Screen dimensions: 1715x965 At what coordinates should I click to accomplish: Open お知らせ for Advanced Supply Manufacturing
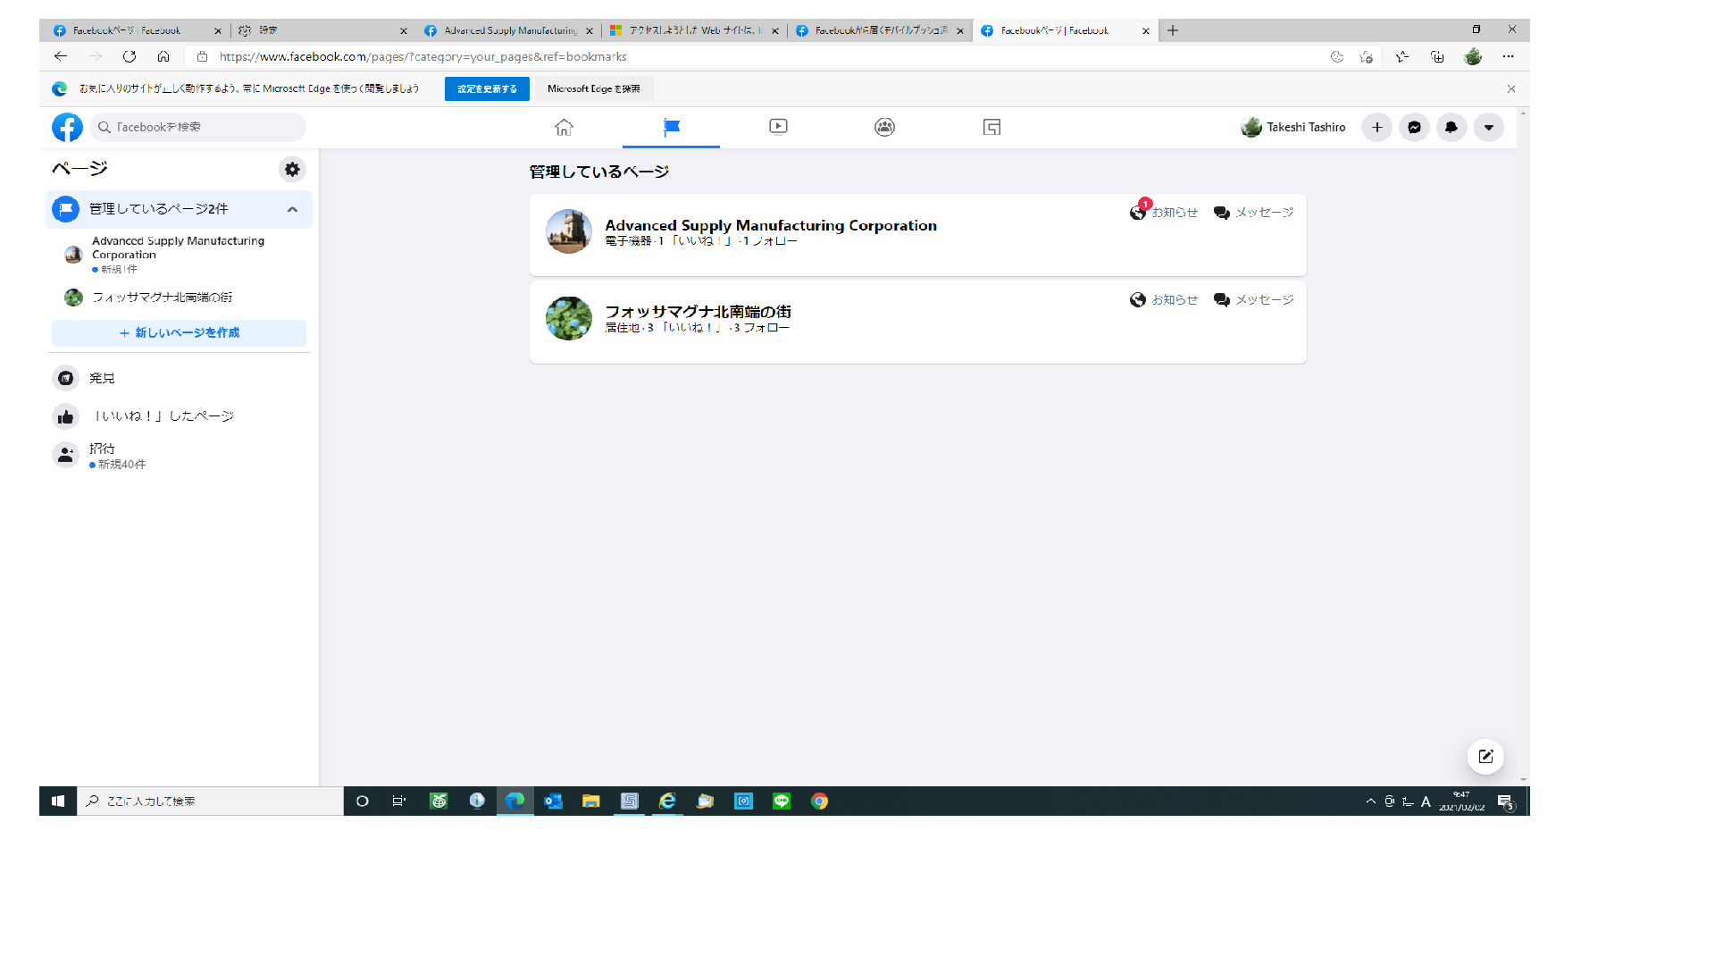(1164, 212)
